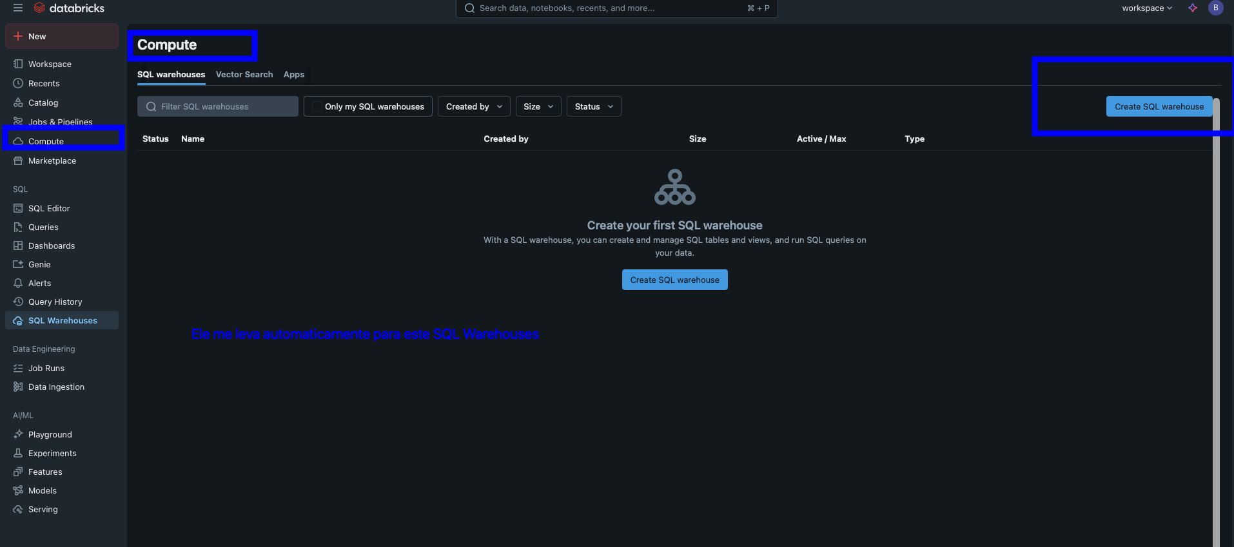The width and height of the screenshot is (1234, 547).
Task: Enable Only my SQL warehouses checkbox
Action: coord(317,106)
